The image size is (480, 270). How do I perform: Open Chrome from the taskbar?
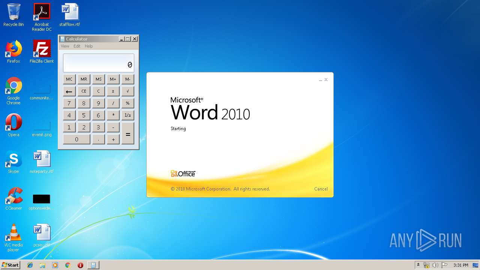[68, 265]
